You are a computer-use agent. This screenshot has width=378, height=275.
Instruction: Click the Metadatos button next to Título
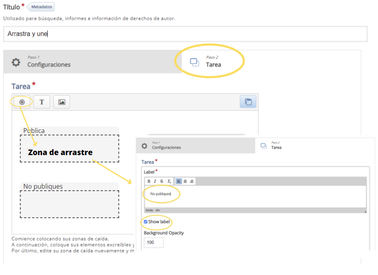[x=41, y=7]
